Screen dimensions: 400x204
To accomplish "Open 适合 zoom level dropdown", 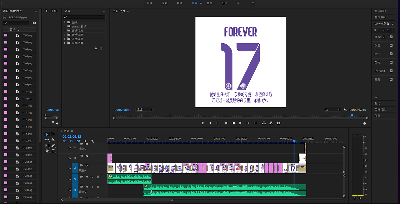I will point(145,110).
